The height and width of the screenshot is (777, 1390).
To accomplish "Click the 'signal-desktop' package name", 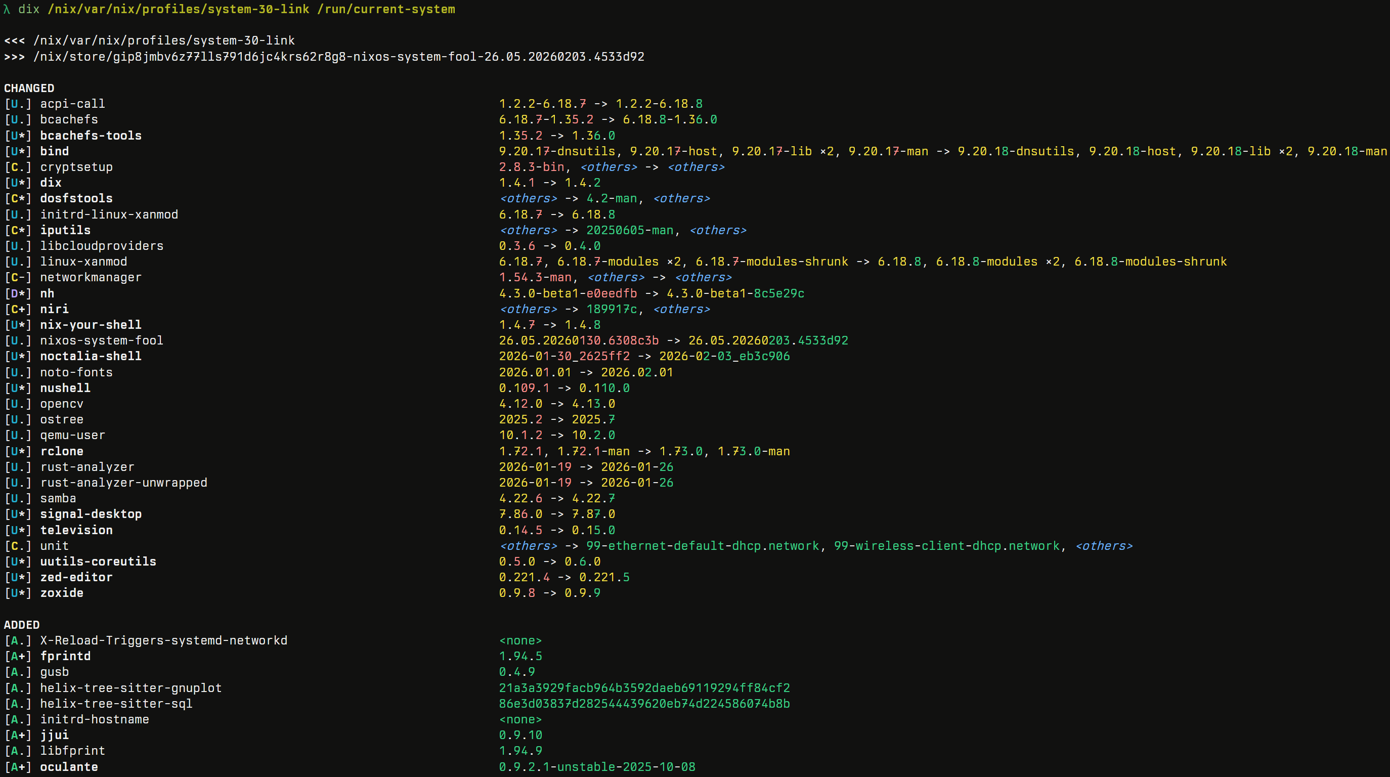I will pos(91,513).
